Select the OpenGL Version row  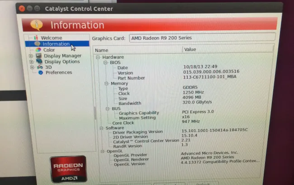(x=129, y=164)
